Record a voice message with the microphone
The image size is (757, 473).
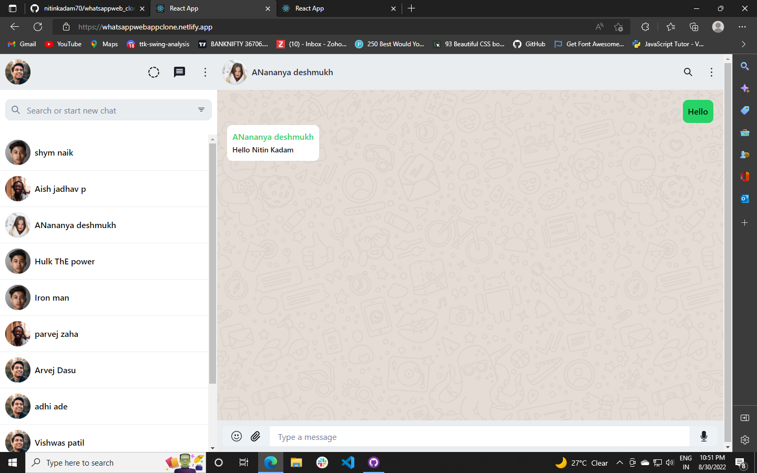click(704, 436)
